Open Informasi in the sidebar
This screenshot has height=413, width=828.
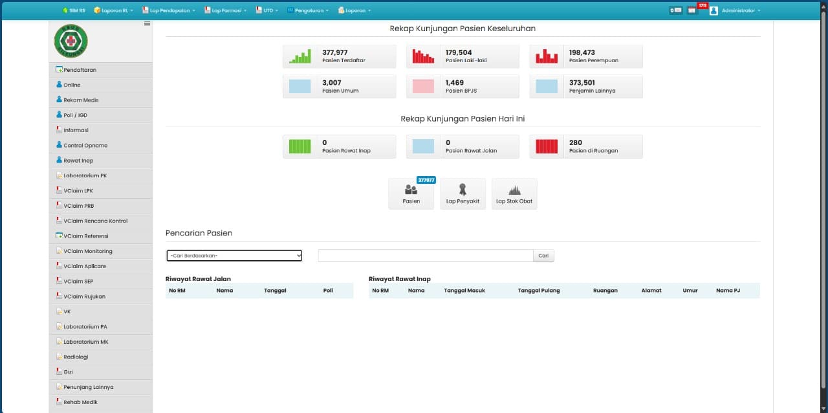tap(101, 130)
